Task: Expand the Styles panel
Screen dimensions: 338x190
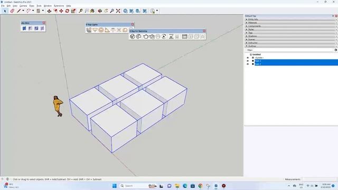Action: (247, 30)
